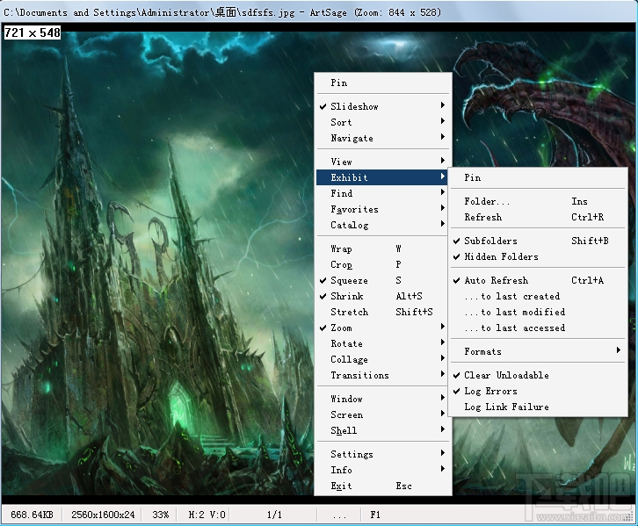Viewport: 638px width, 526px height.
Task: Open the Settings submenu
Action: (383, 454)
